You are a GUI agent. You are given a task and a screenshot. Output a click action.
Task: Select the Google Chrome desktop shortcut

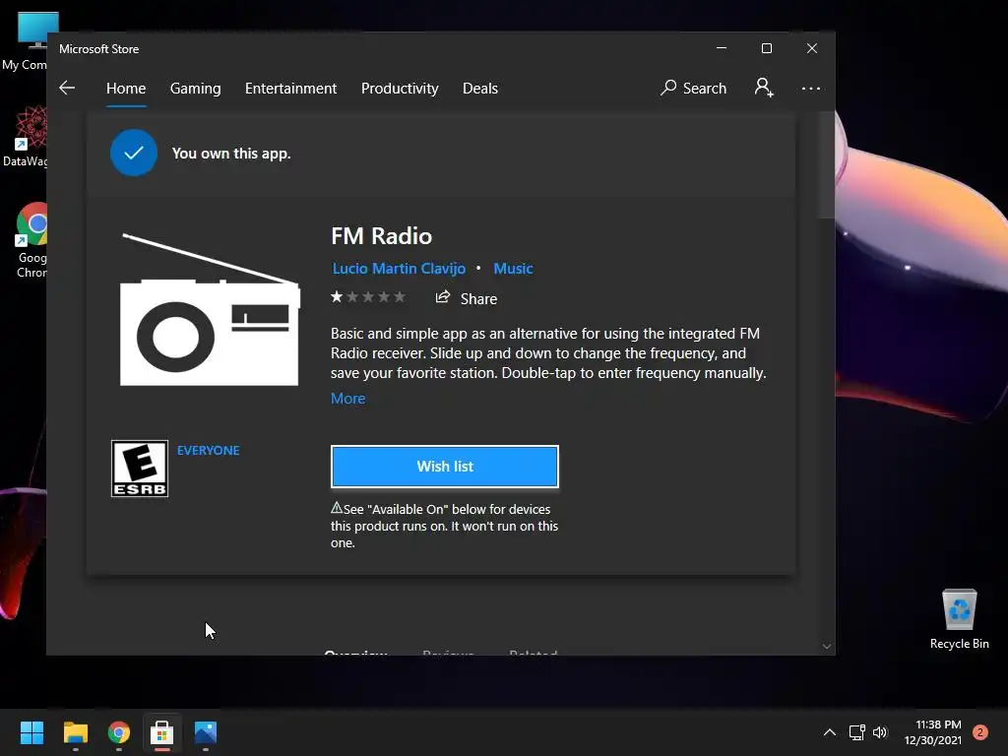(31, 240)
